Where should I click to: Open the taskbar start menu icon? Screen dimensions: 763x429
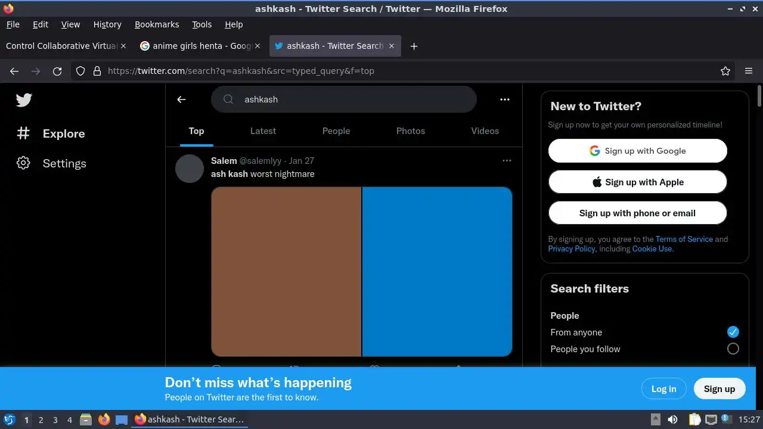9,419
